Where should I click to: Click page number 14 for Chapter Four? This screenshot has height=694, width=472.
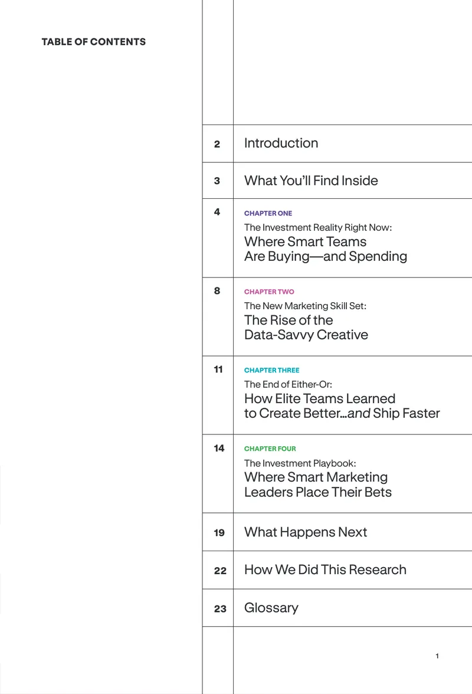point(219,449)
